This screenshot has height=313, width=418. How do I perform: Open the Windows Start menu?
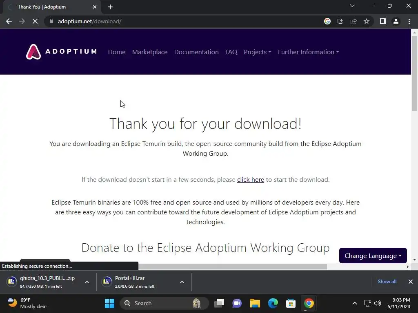(109, 303)
